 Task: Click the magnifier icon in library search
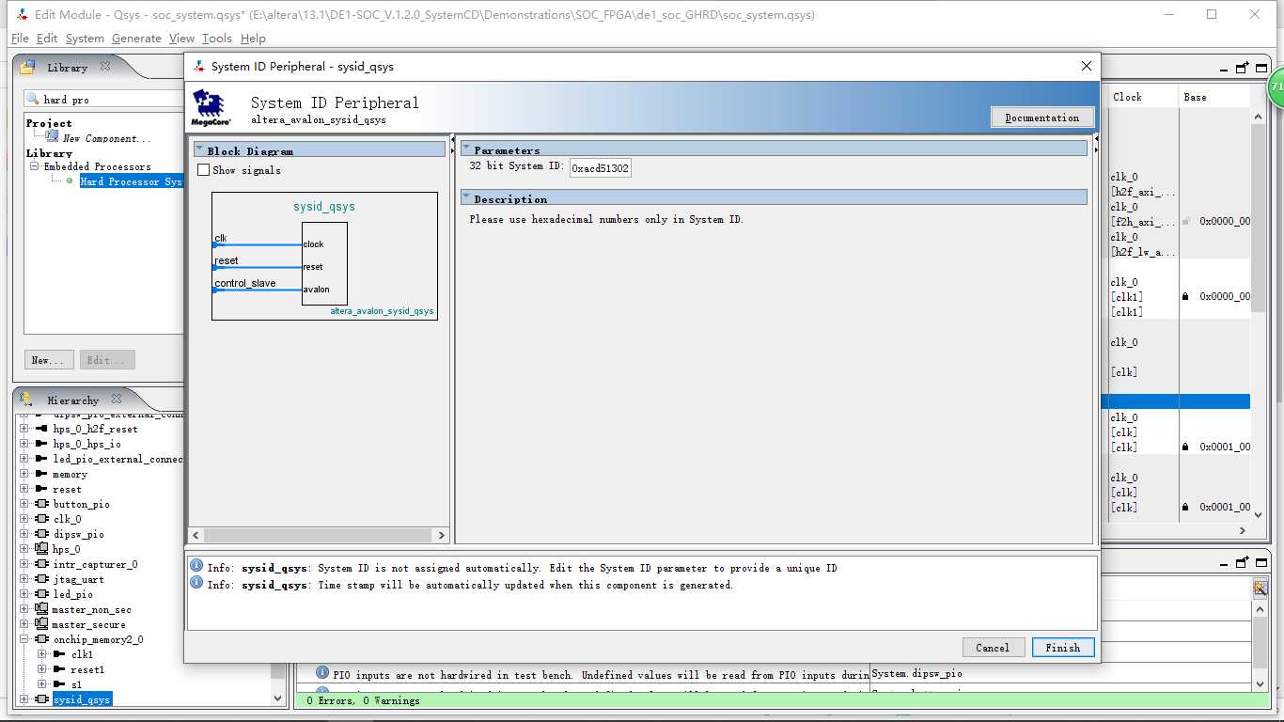[33, 99]
